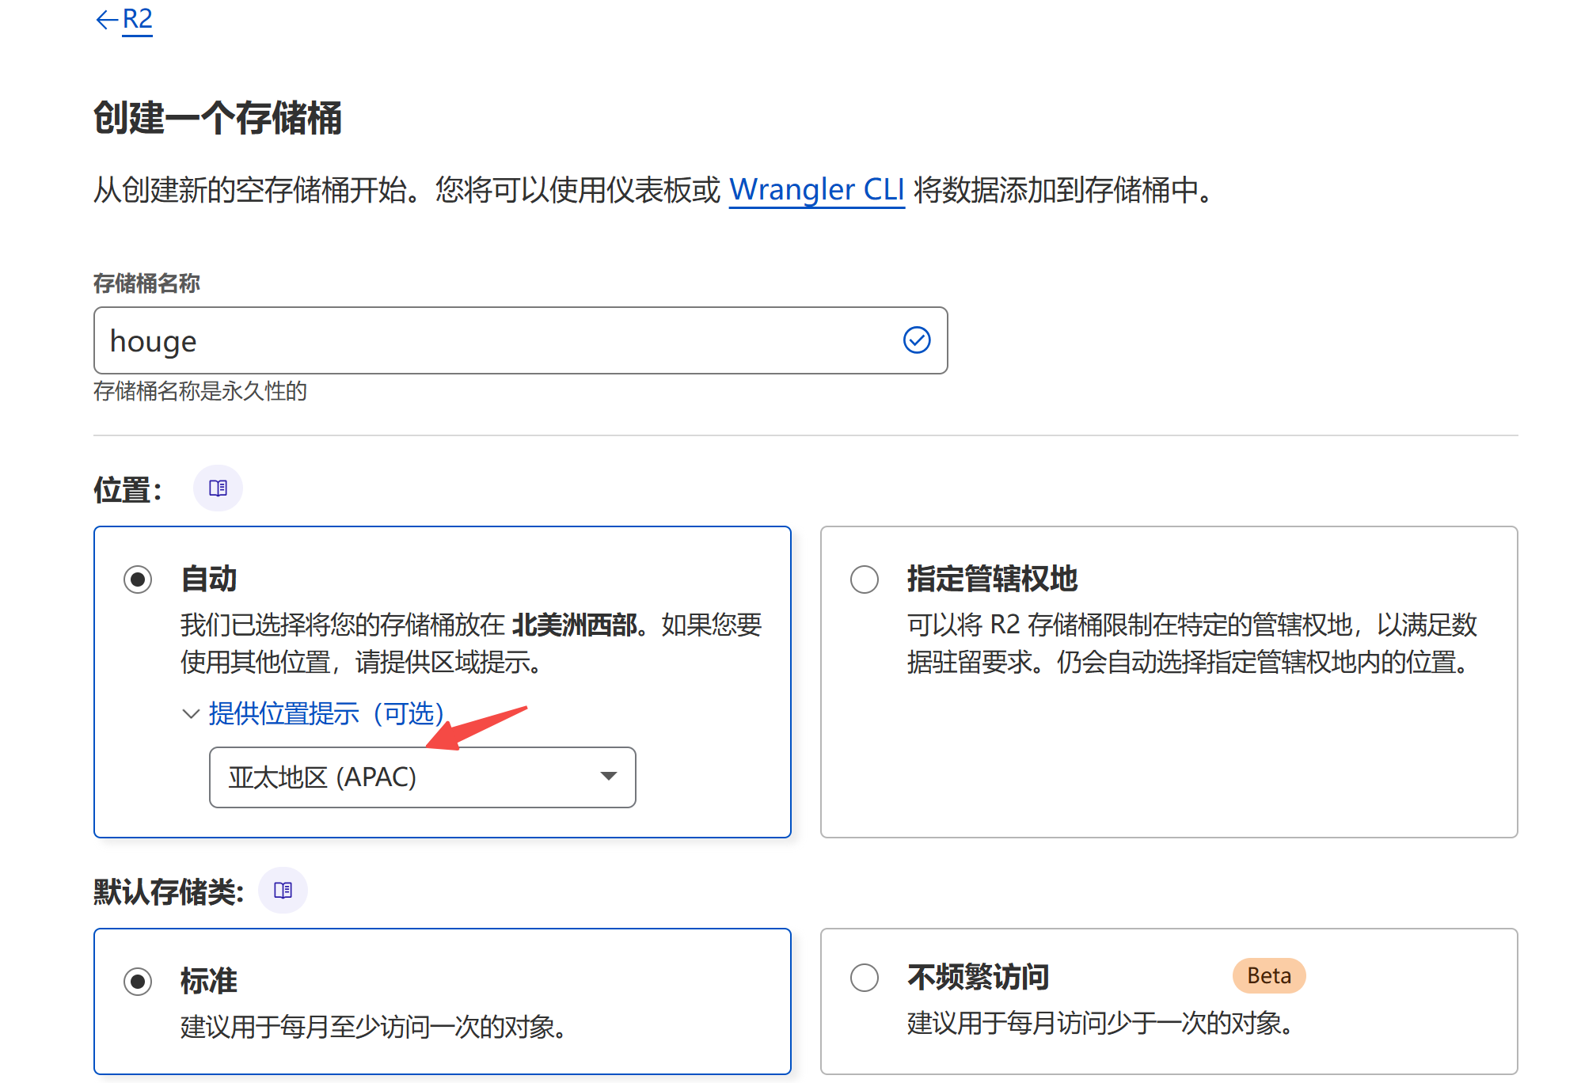Collapse the 提供位置提示 (可选) section

[x=314, y=713]
